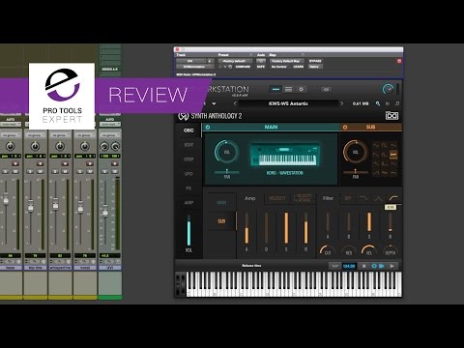This screenshot has height=348, width=464.
Task: Open the Factory Default Map dropdown
Action: pyautogui.click(x=286, y=61)
